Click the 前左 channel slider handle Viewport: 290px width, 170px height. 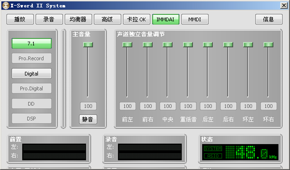coord(127,44)
